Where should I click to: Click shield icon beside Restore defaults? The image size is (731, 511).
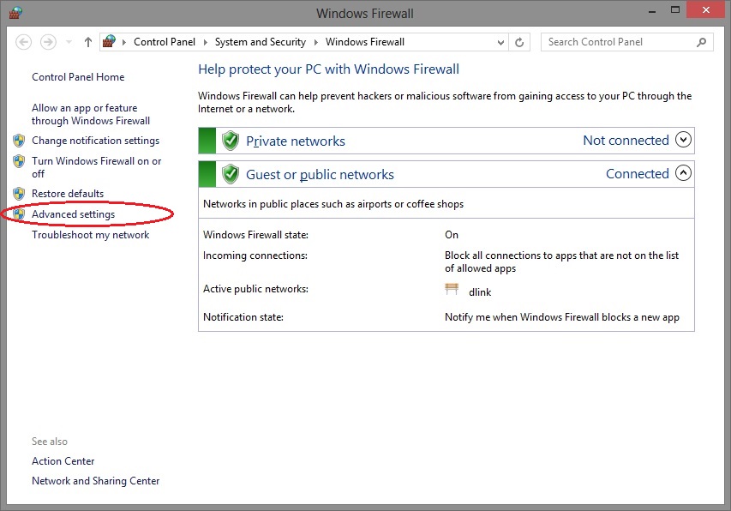(19, 194)
